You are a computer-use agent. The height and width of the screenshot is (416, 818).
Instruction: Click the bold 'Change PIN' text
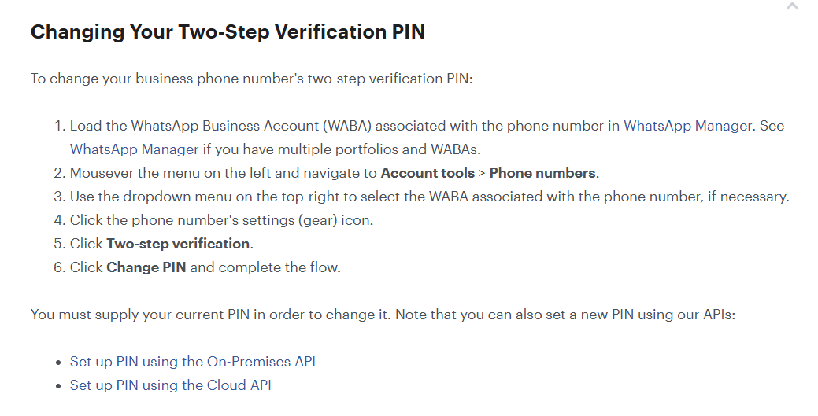(x=146, y=267)
